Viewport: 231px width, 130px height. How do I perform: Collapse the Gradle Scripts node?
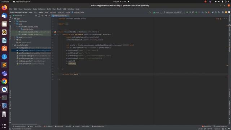[x=13, y=45]
